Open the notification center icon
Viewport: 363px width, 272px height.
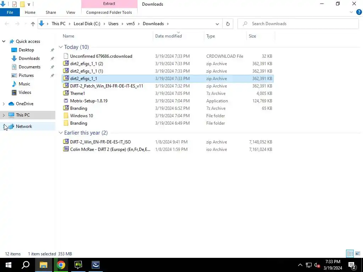pyautogui.click(x=352, y=265)
